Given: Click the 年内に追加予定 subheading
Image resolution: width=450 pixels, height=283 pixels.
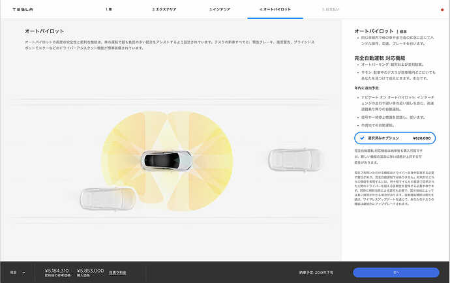Looking at the screenshot, I should point(367,88).
